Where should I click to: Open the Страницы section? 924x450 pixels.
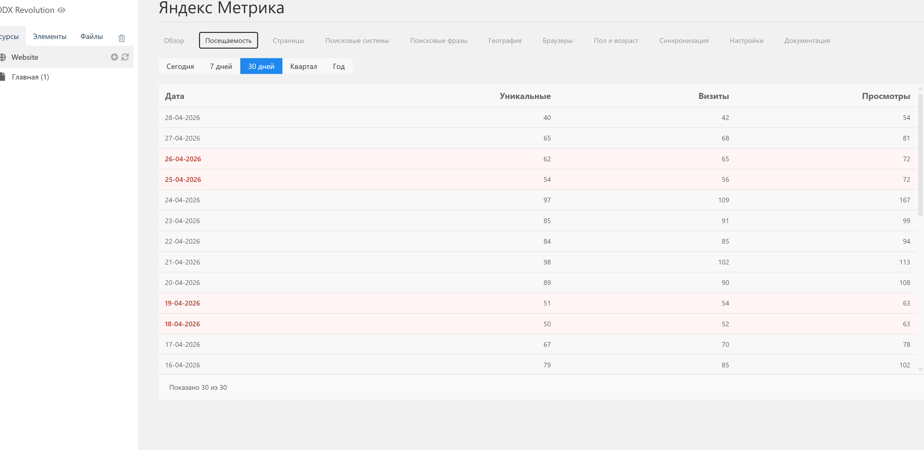[x=288, y=41]
